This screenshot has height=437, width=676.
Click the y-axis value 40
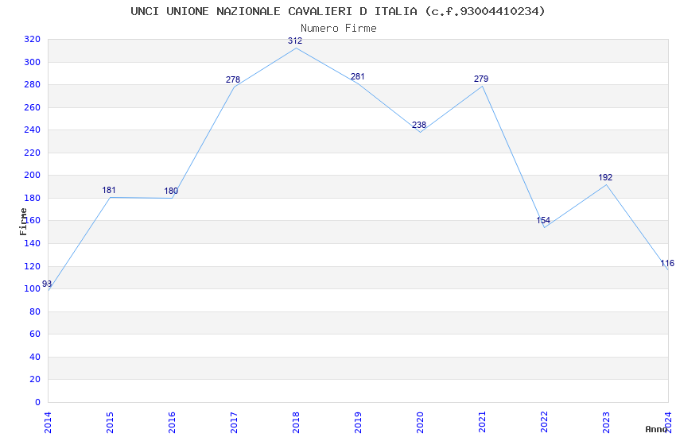[x=35, y=357]
